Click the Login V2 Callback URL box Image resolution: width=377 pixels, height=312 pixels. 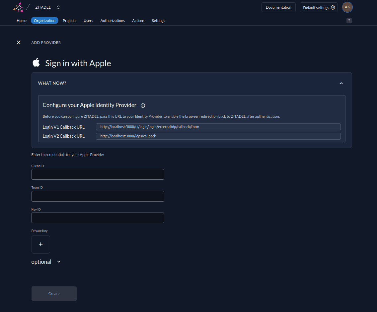coord(218,136)
